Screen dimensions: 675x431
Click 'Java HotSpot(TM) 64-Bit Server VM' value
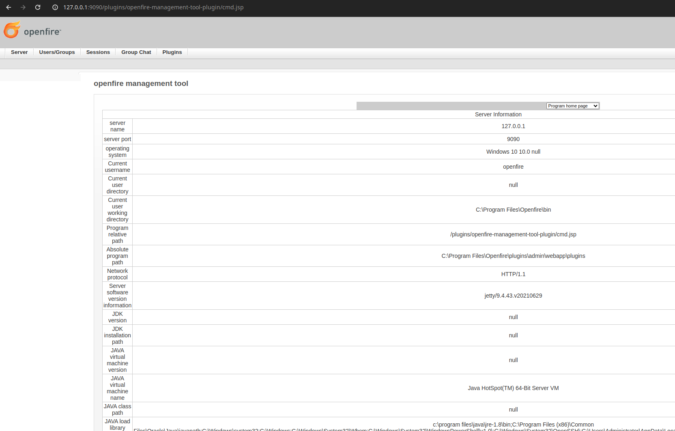point(513,388)
